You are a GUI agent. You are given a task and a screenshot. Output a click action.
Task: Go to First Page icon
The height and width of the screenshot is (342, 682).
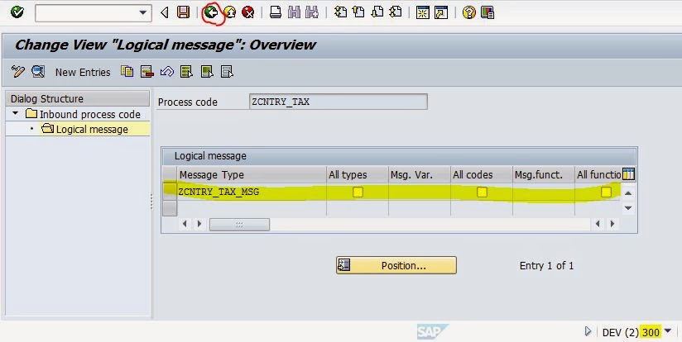click(x=340, y=12)
